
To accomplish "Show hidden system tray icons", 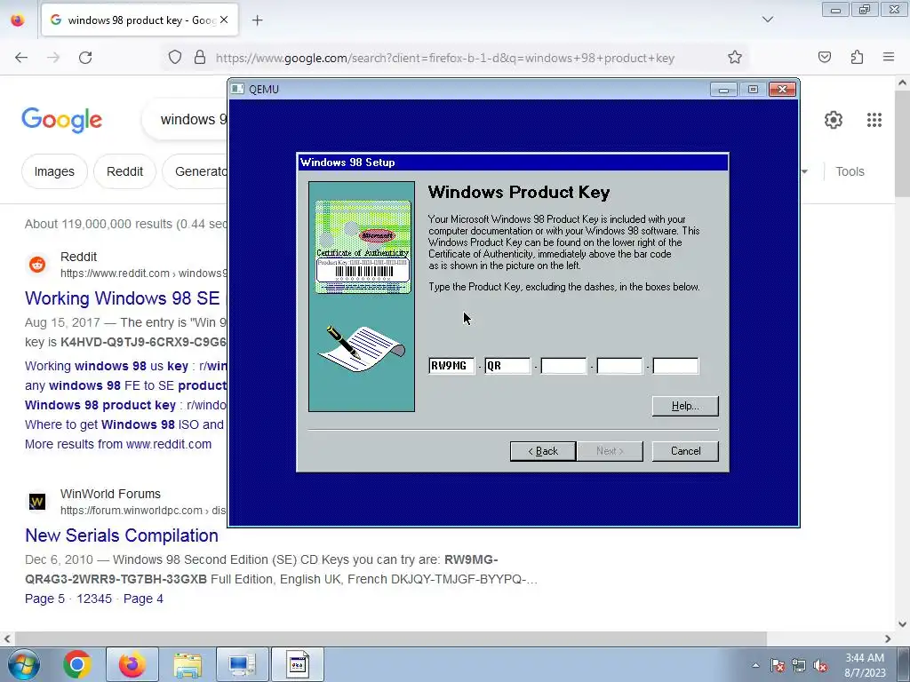I will pyautogui.click(x=755, y=665).
